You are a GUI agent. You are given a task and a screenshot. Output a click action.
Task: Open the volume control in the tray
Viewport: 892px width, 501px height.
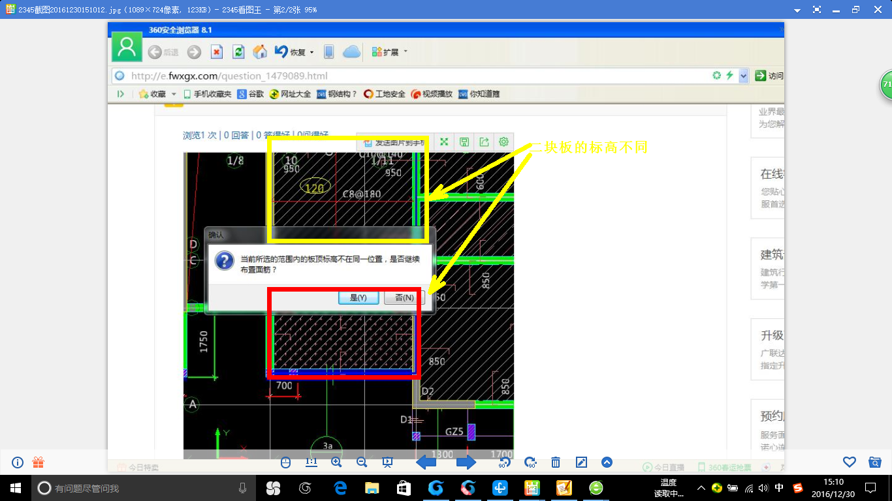763,488
